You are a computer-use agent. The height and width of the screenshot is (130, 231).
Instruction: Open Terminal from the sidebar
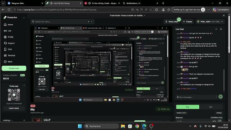(9, 55)
